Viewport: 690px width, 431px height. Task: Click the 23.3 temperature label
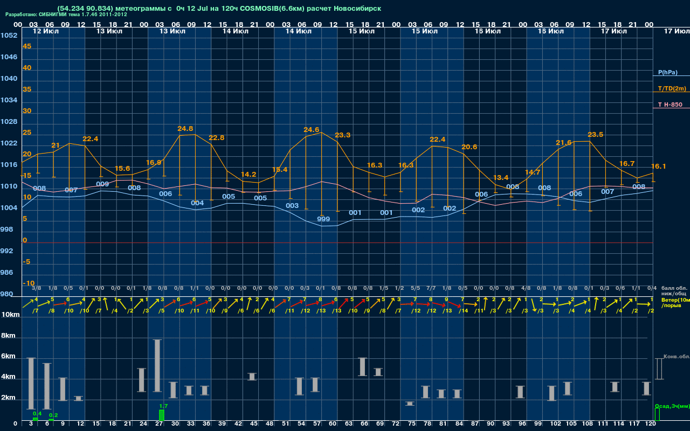coord(343,135)
